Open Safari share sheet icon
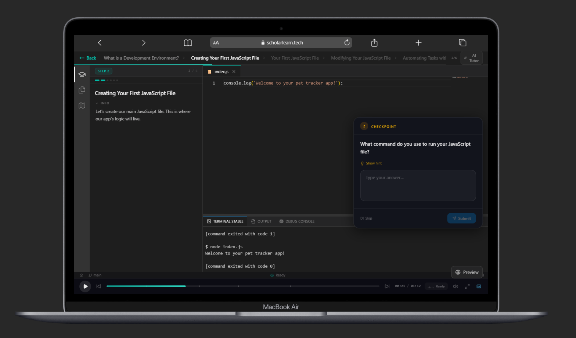 pyautogui.click(x=374, y=43)
